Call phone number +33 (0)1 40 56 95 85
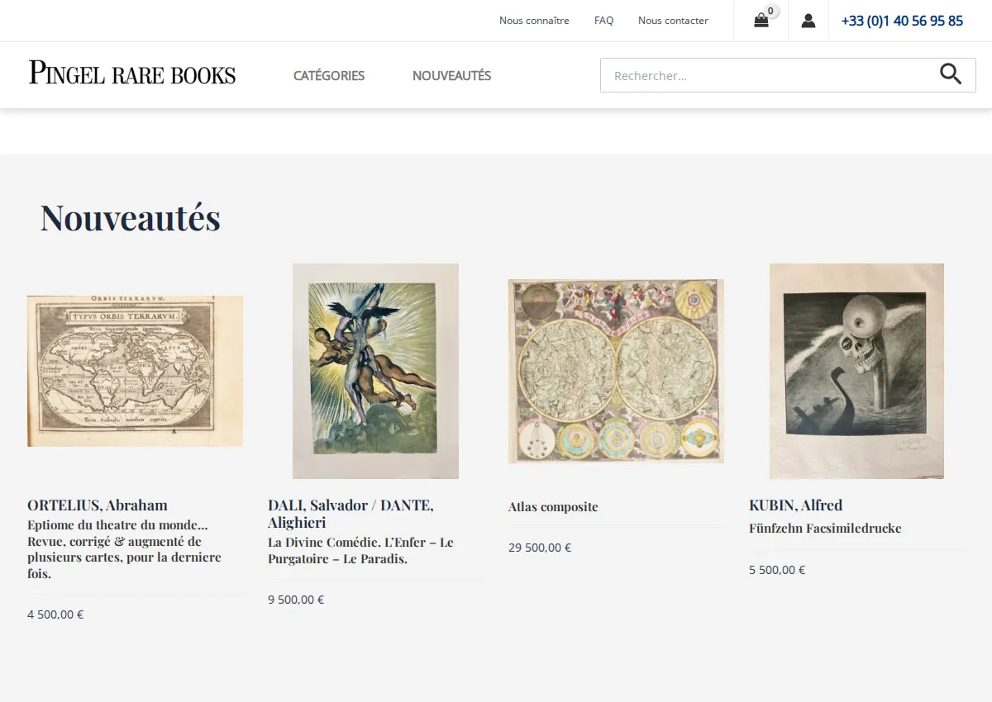 pyautogui.click(x=902, y=21)
